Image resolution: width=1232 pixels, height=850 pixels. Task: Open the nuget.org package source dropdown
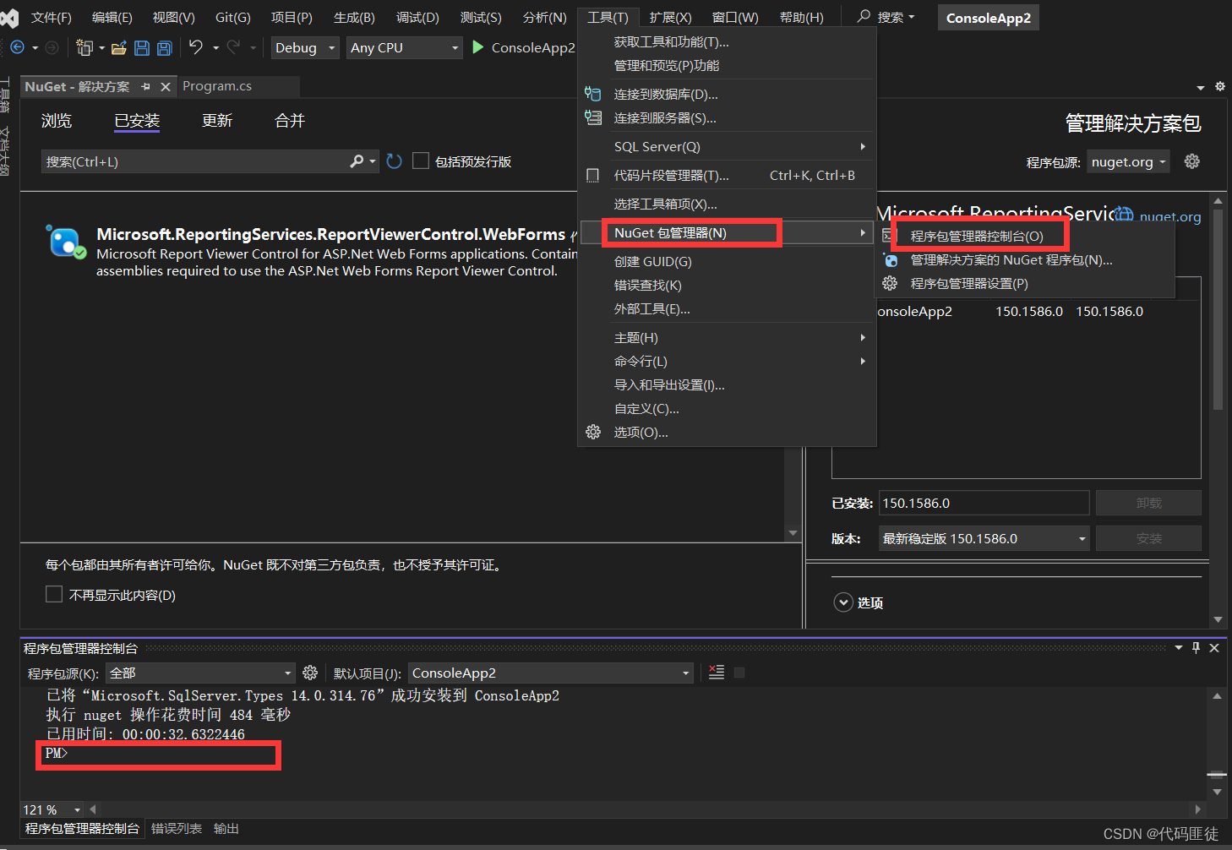1129,161
